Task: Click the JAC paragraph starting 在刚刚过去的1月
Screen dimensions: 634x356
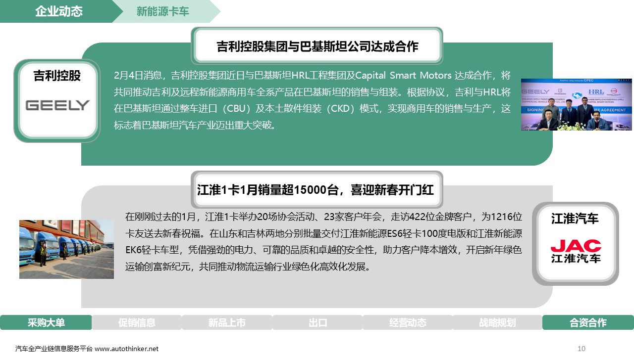Action: click(324, 242)
